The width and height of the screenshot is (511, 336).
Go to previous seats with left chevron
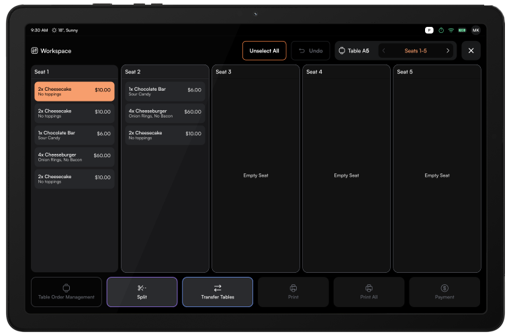coord(383,50)
